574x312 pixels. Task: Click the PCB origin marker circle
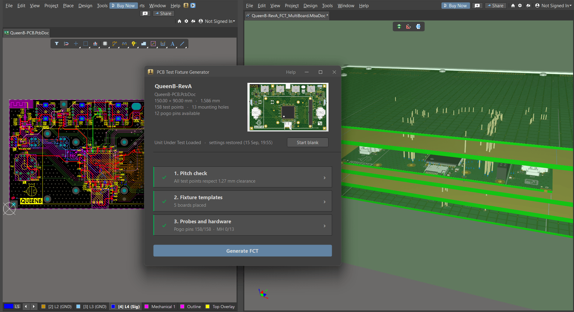9,209
